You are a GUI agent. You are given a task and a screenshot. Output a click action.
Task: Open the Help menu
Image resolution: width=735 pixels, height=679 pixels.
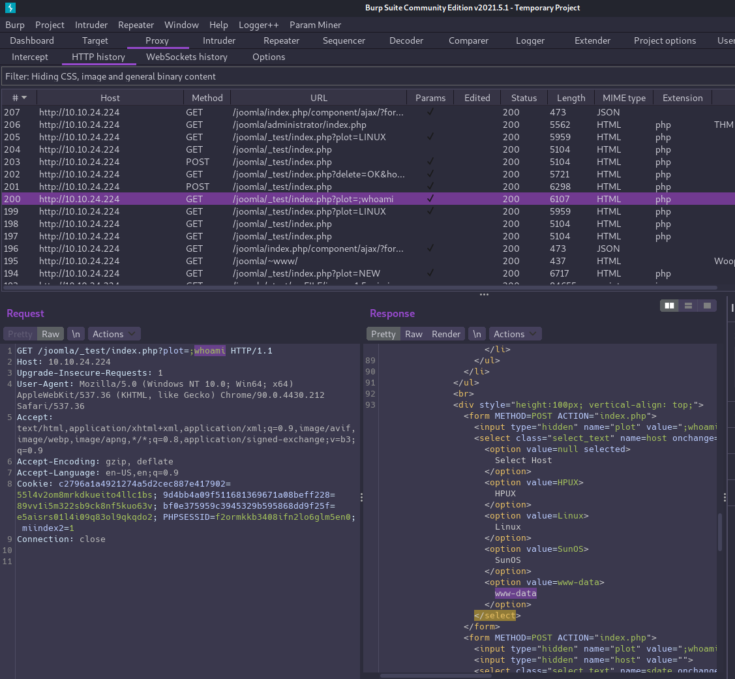tap(218, 25)
